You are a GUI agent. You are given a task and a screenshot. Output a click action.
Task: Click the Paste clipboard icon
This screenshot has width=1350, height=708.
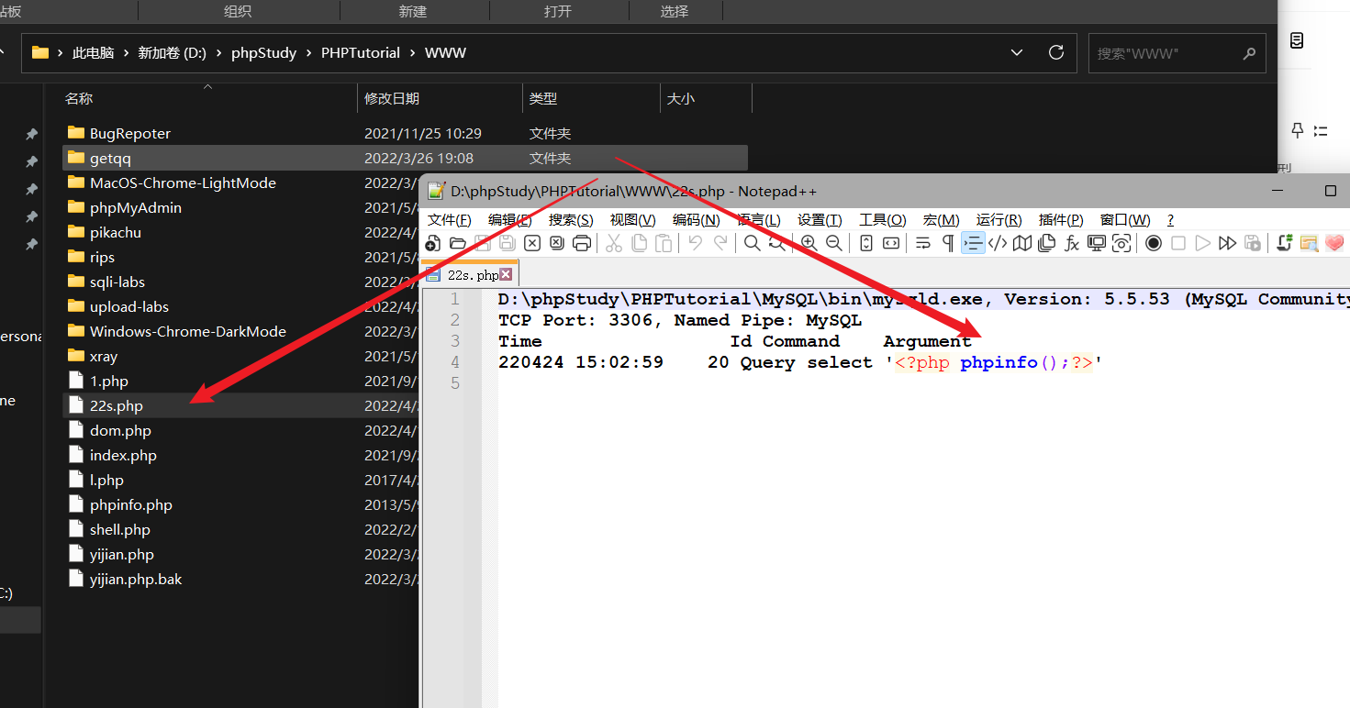point(664,243)
